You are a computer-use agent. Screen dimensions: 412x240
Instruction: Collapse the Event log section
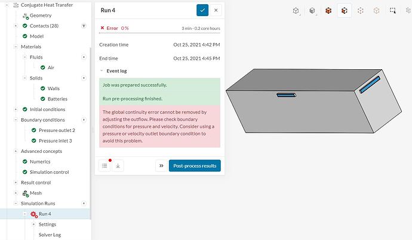click(102, 71)
